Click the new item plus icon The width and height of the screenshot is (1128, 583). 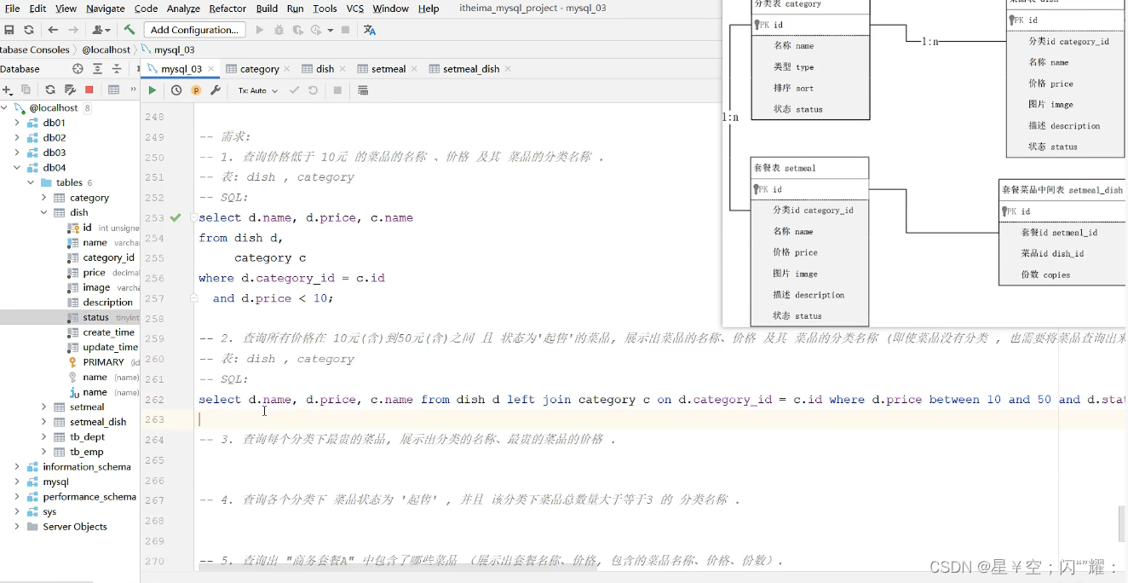click(7, 88)
